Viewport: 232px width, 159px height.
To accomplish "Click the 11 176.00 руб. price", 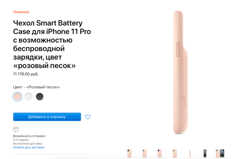I will (x=26, y=74).
